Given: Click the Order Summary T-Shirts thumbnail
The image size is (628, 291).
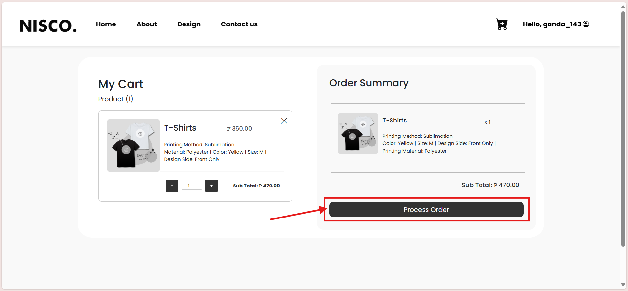Looking at the screenshot, I should coord(358,133).
